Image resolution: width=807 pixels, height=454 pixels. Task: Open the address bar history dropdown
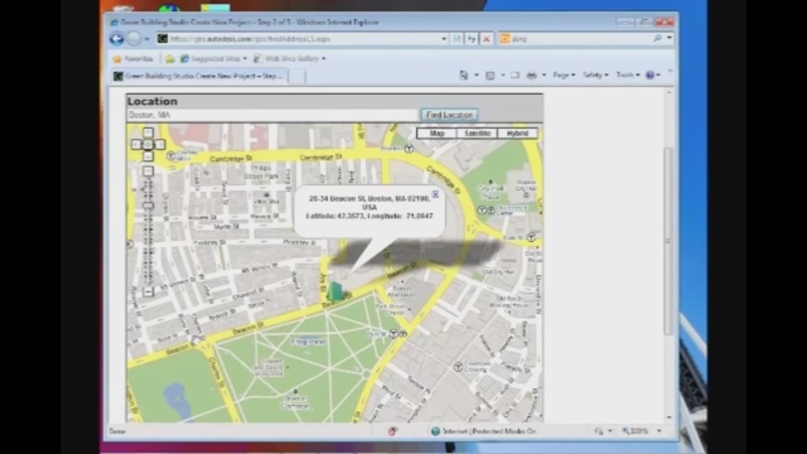[x=443, y=38]
